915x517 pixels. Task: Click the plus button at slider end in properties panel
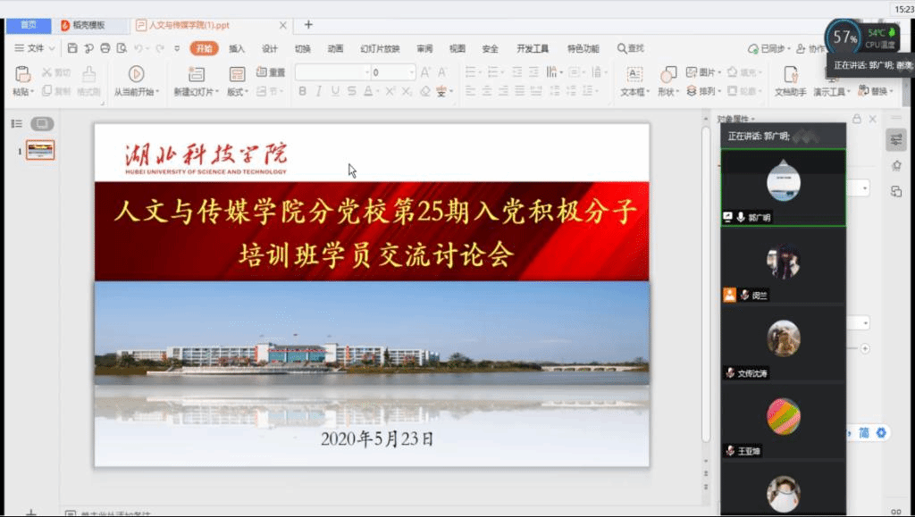865,348
